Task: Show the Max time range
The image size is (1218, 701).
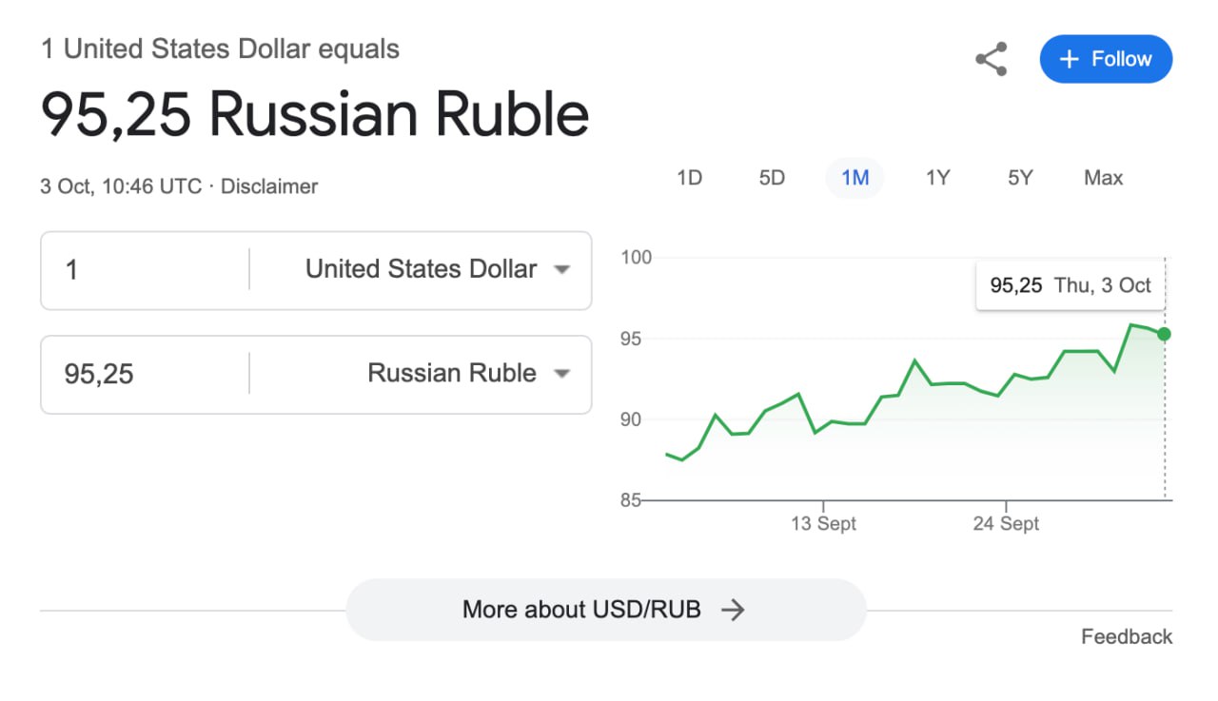Action: coord(1103,178)
